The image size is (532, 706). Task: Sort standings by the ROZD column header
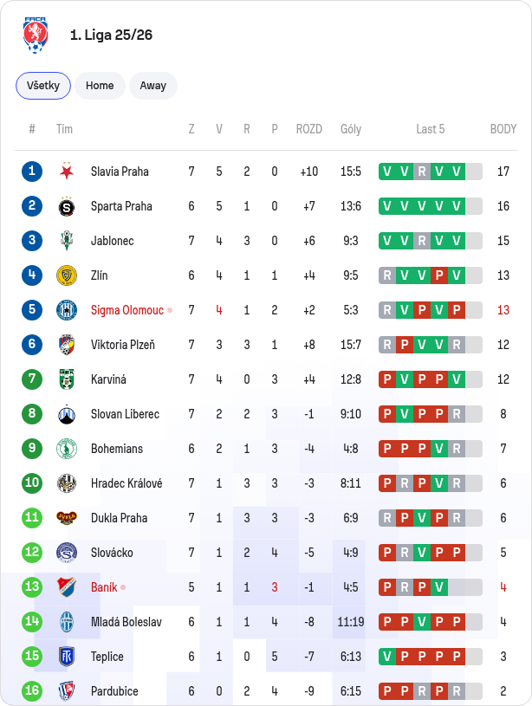[x=309, y=129]
